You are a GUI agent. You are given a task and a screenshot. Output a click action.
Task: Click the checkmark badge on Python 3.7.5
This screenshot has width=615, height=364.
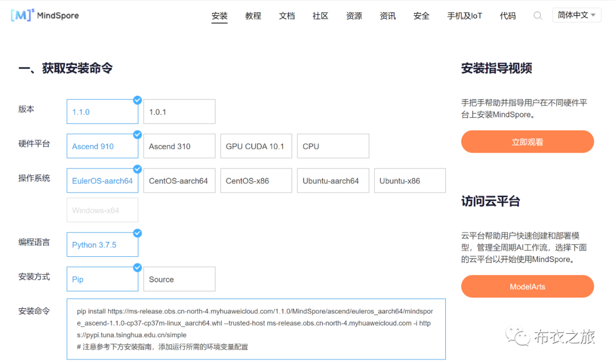coord(137,233)
